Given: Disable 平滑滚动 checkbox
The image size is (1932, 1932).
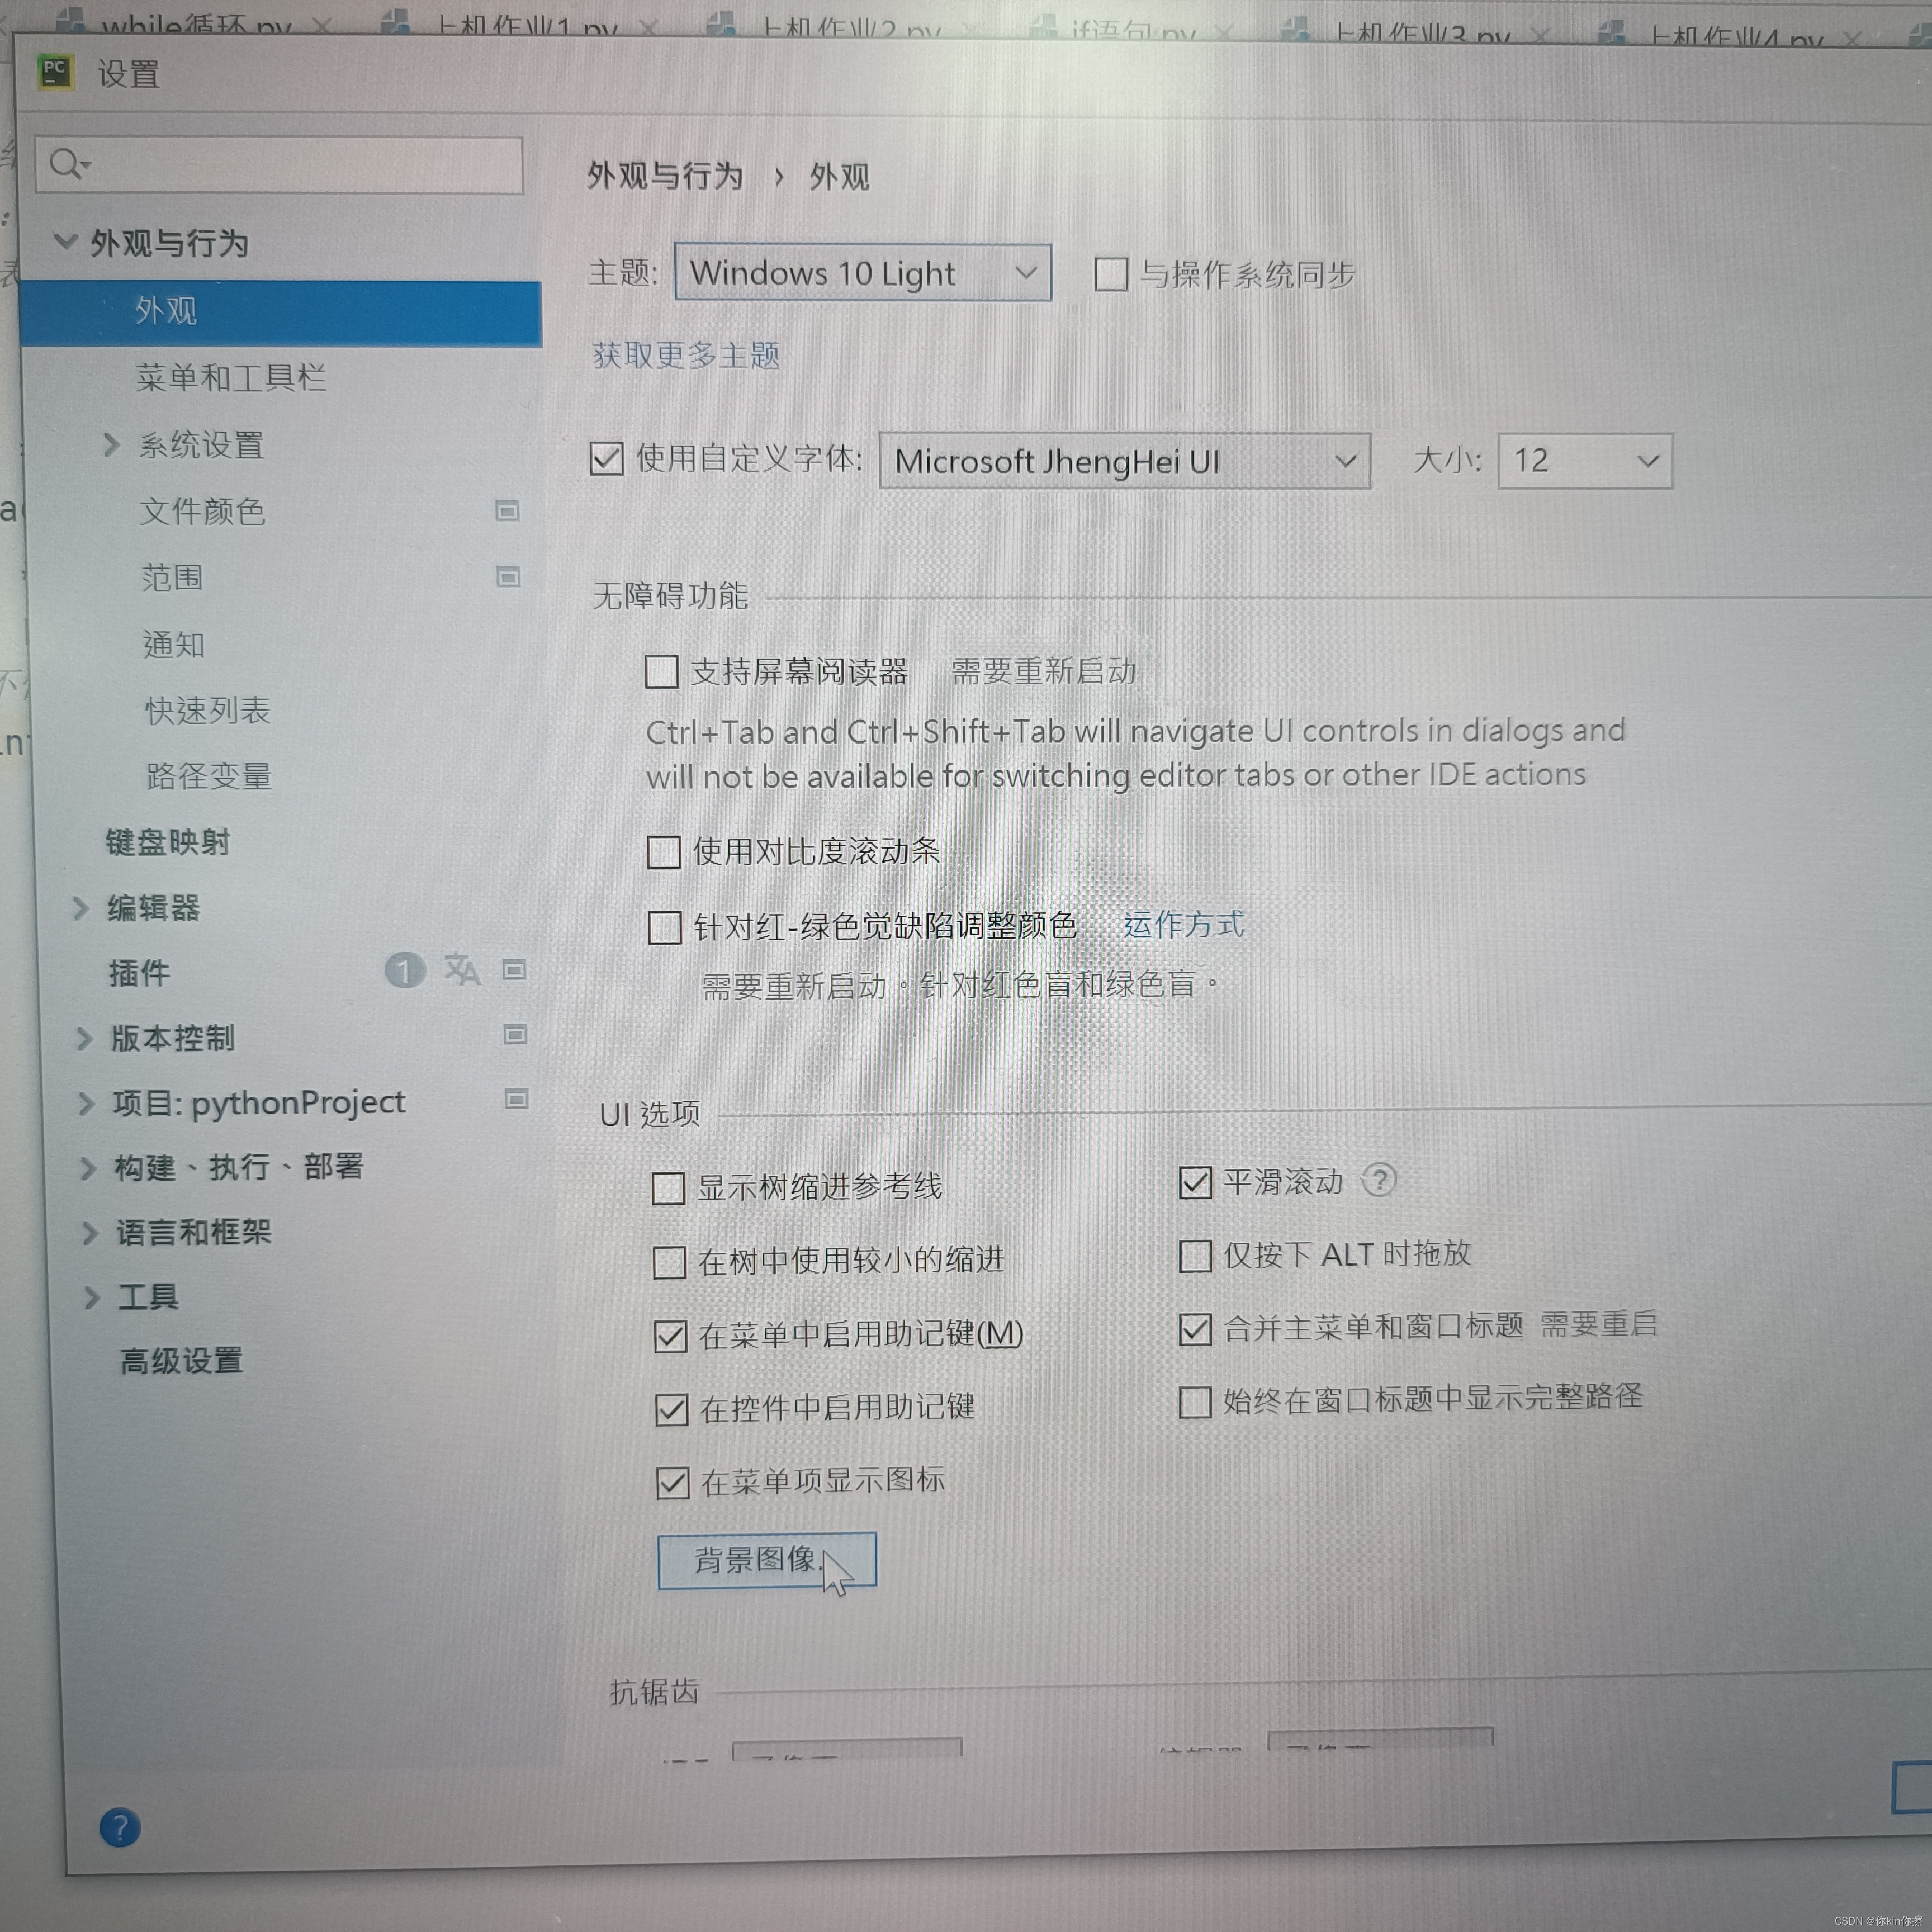Looking at the screenshot, I should pos(1195,1182).
